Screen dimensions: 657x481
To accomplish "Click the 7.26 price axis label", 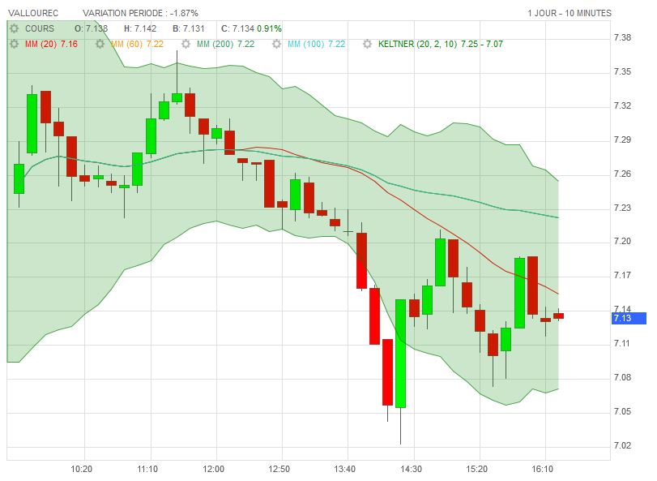I will click(622, 174).
